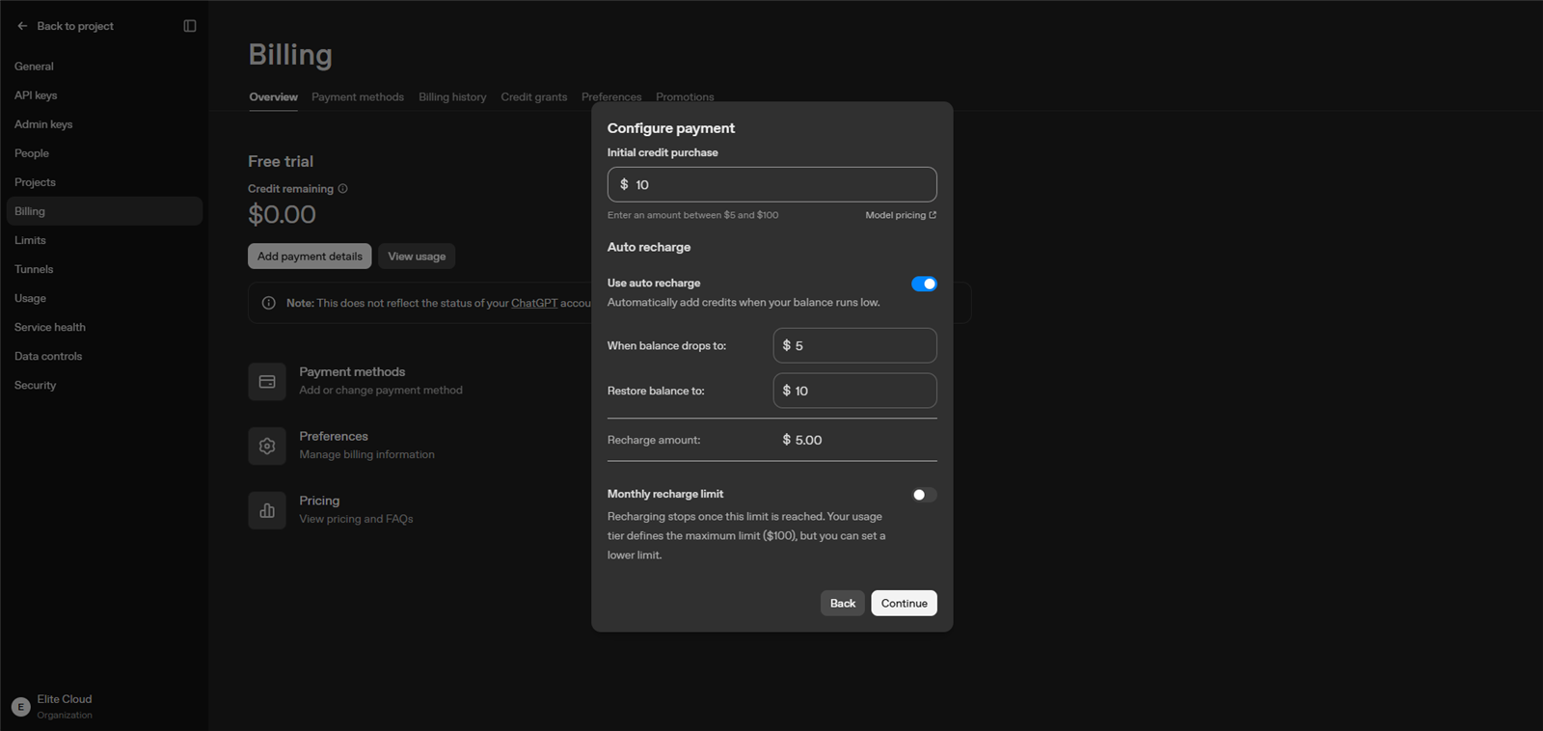This screenshot has height=731, width=1543.
Task: Click the Restore balance to field
Action: [x=854, y=391]
